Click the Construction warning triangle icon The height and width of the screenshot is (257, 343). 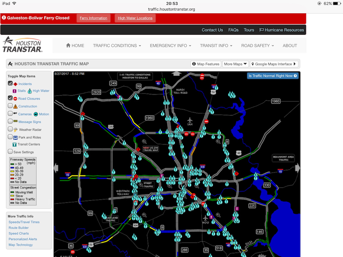click(x=15, y=106)
